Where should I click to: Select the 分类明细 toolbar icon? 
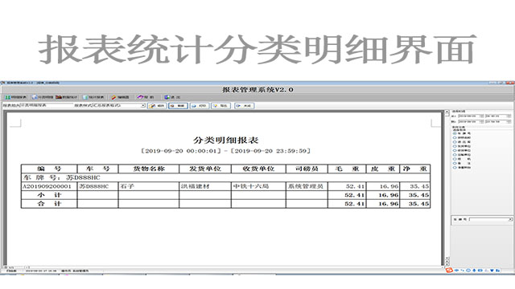coord(43,97)
